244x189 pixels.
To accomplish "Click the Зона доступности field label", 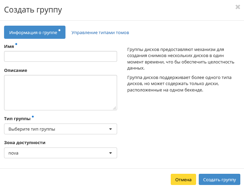I will pos(25,142).
